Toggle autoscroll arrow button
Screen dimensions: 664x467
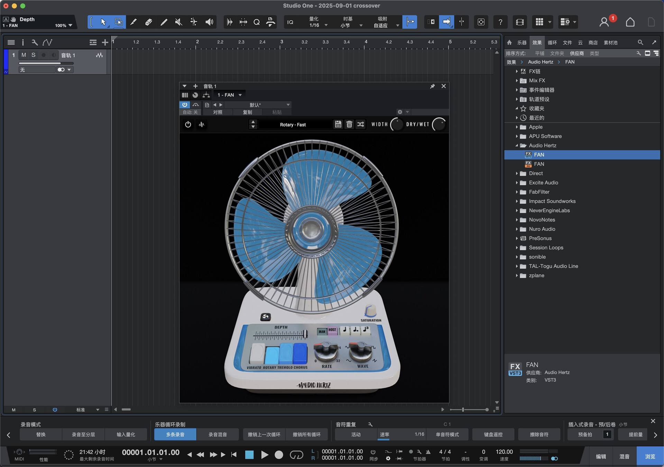coord(446,22)
